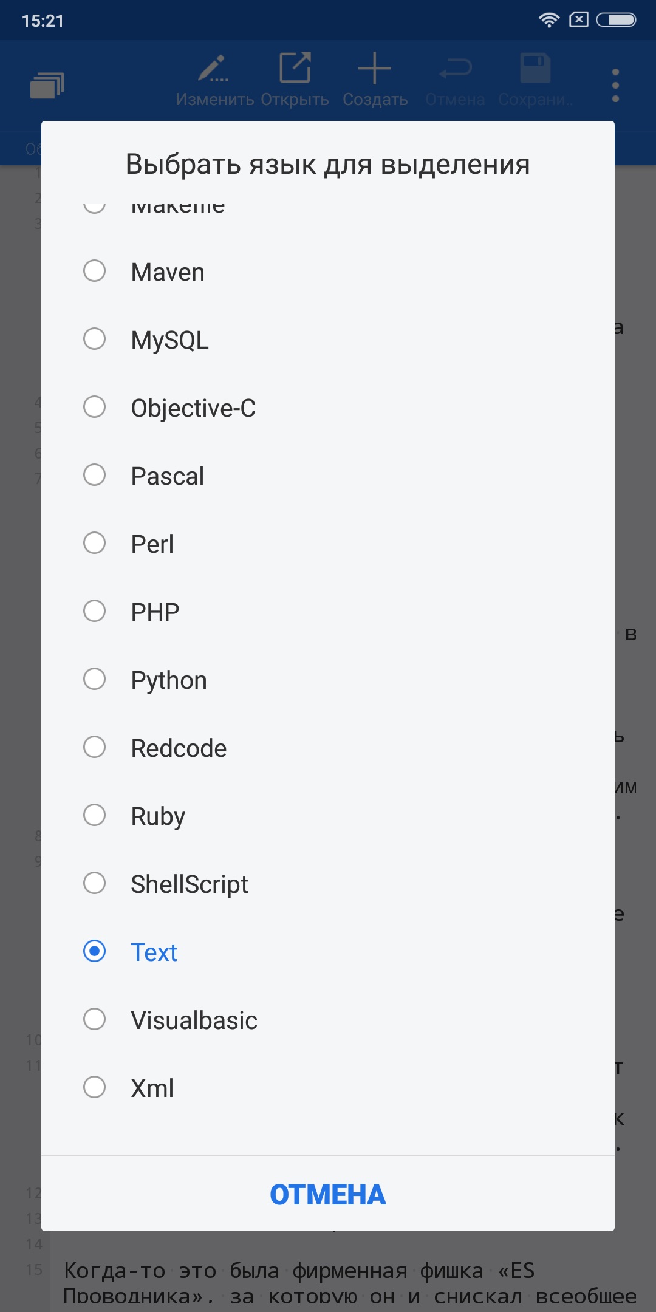The width and height of the screenshot is (656, 1312).
Task: Tap the Undo (Отмена) arrow icon
Action: click(455, 69)
